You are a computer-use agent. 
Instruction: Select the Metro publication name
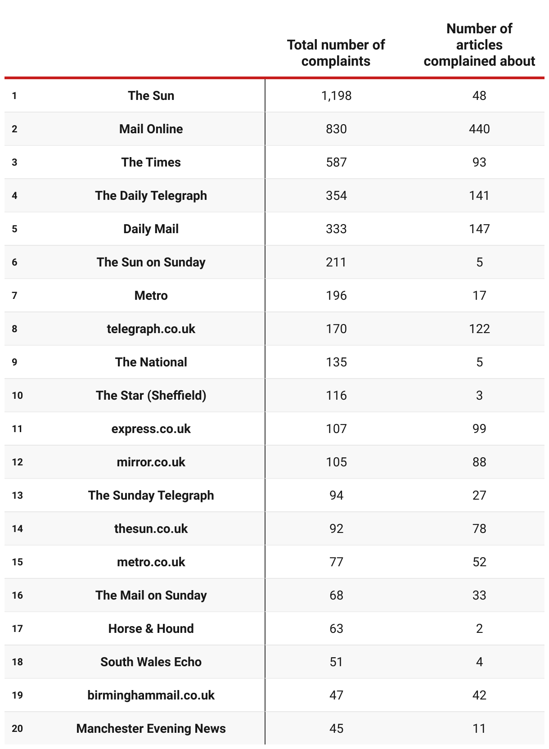point(151,295)
